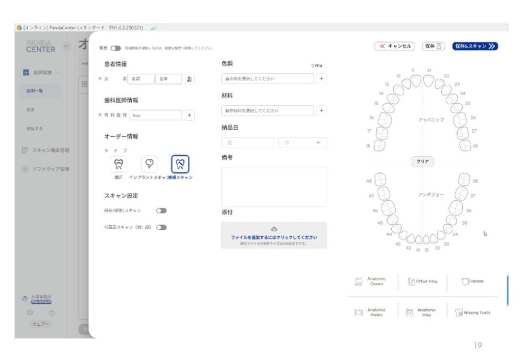The height and width of the screenshot is (362, 523).
Task: Open the shade selection dropdown
Action: pyautogui.click(x=268, y=79)
